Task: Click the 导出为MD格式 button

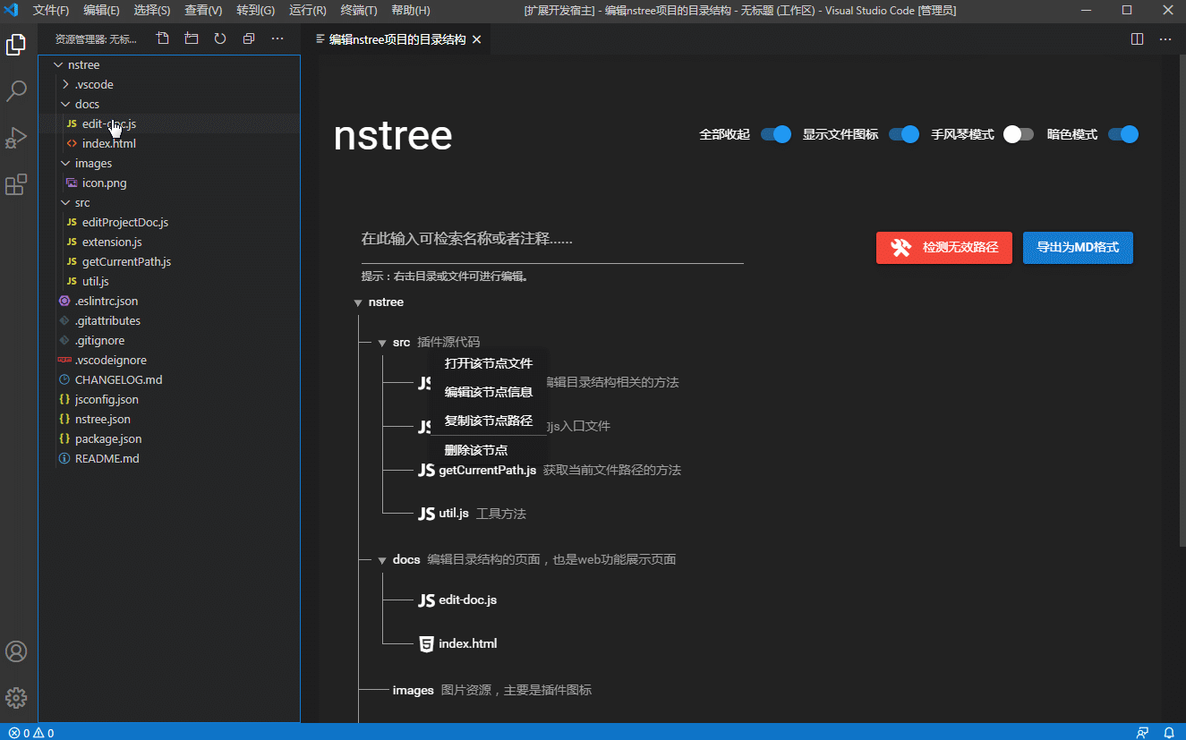Action: pos(1078,248)
